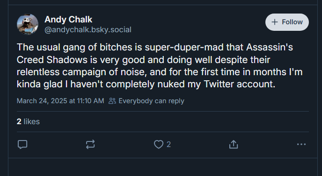Image resolution: width=322 pixels, height=176 pixels.
Task: Click the @andychalk.bsky.social handle
Action: click(88, 30)
